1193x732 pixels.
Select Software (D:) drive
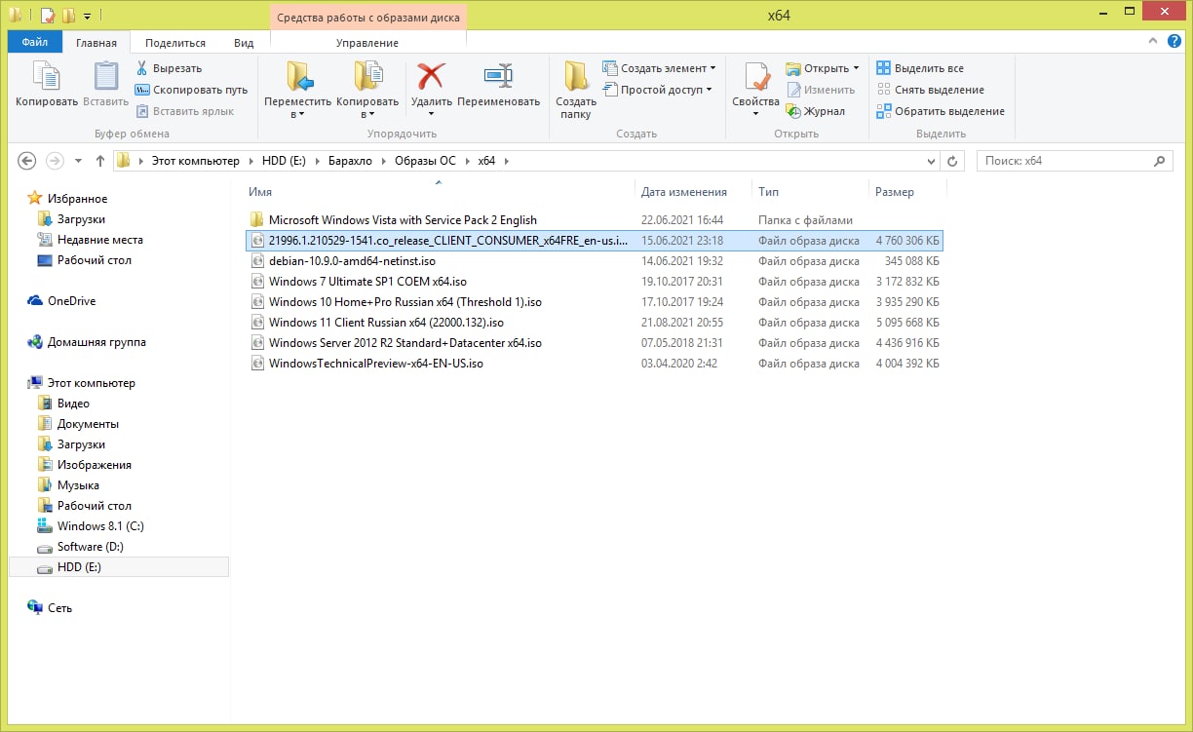pos(90,547)
